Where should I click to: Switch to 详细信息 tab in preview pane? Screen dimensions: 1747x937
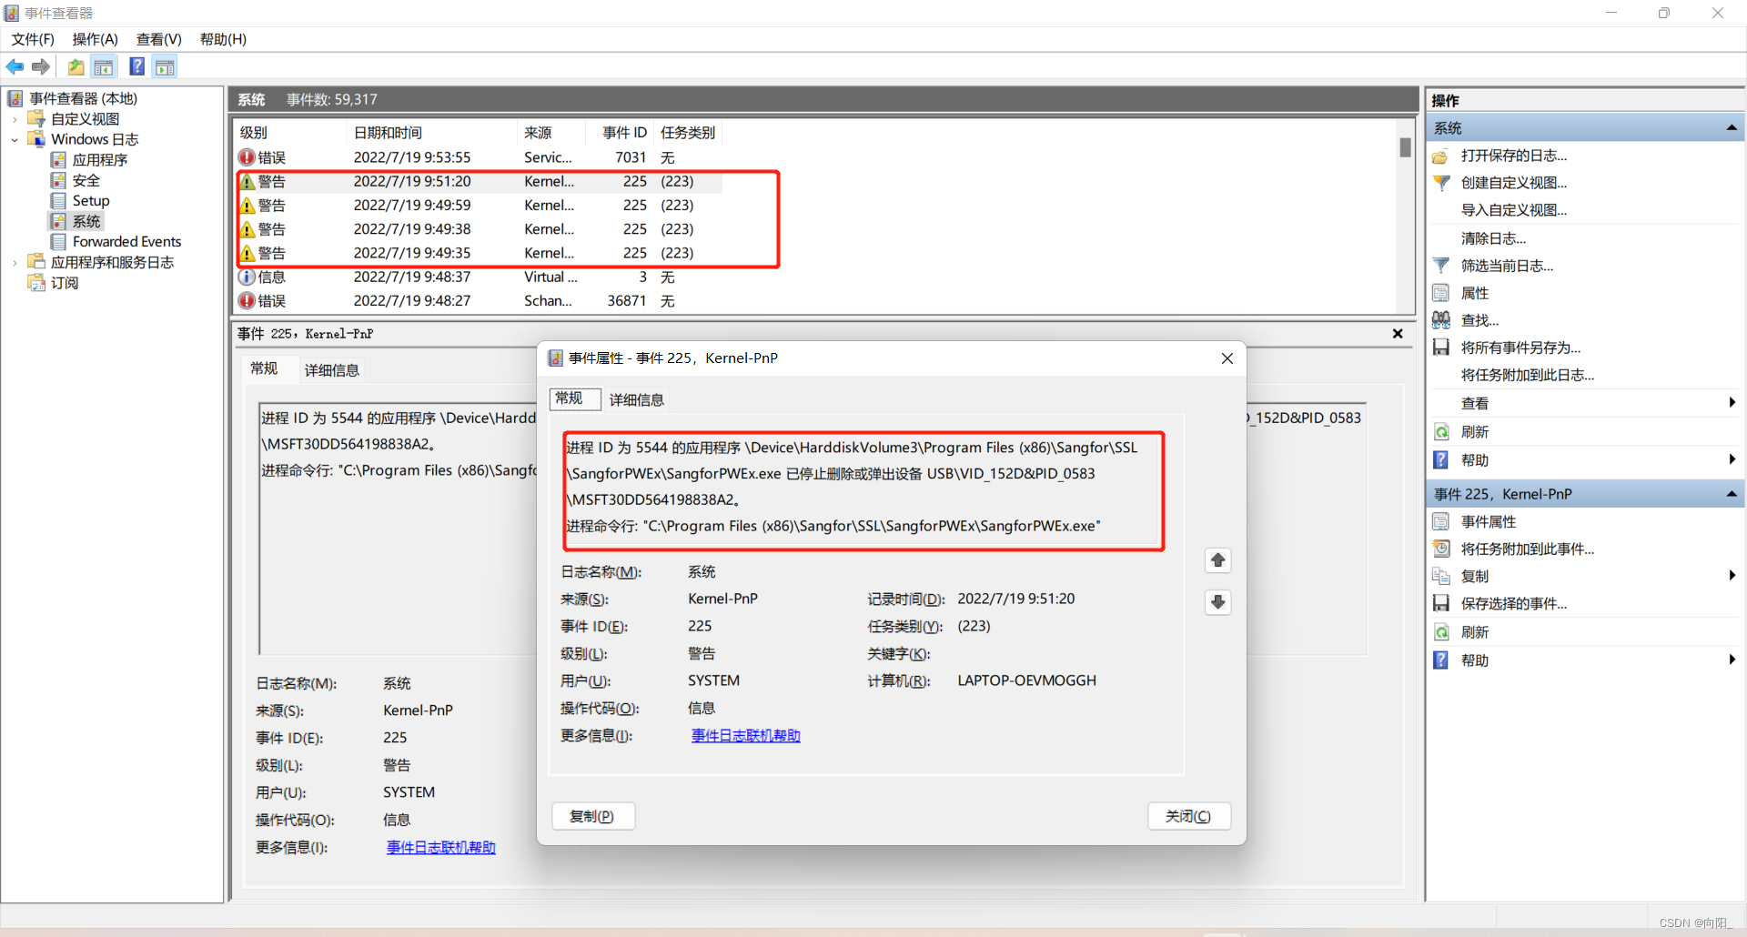point(332,370)
